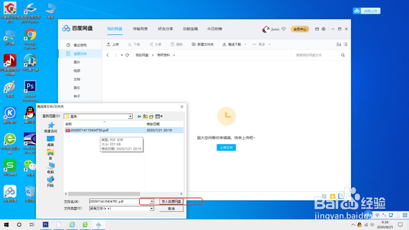Open the settings gear icon near member center
Image resolution: width=409 pixels, height=230 pixels.
(x=324, y=29)
